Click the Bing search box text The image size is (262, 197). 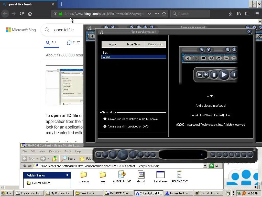pos(64,30)
